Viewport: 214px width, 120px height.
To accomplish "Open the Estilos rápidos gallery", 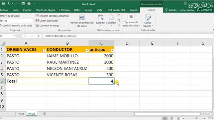I will coord(148,21).
